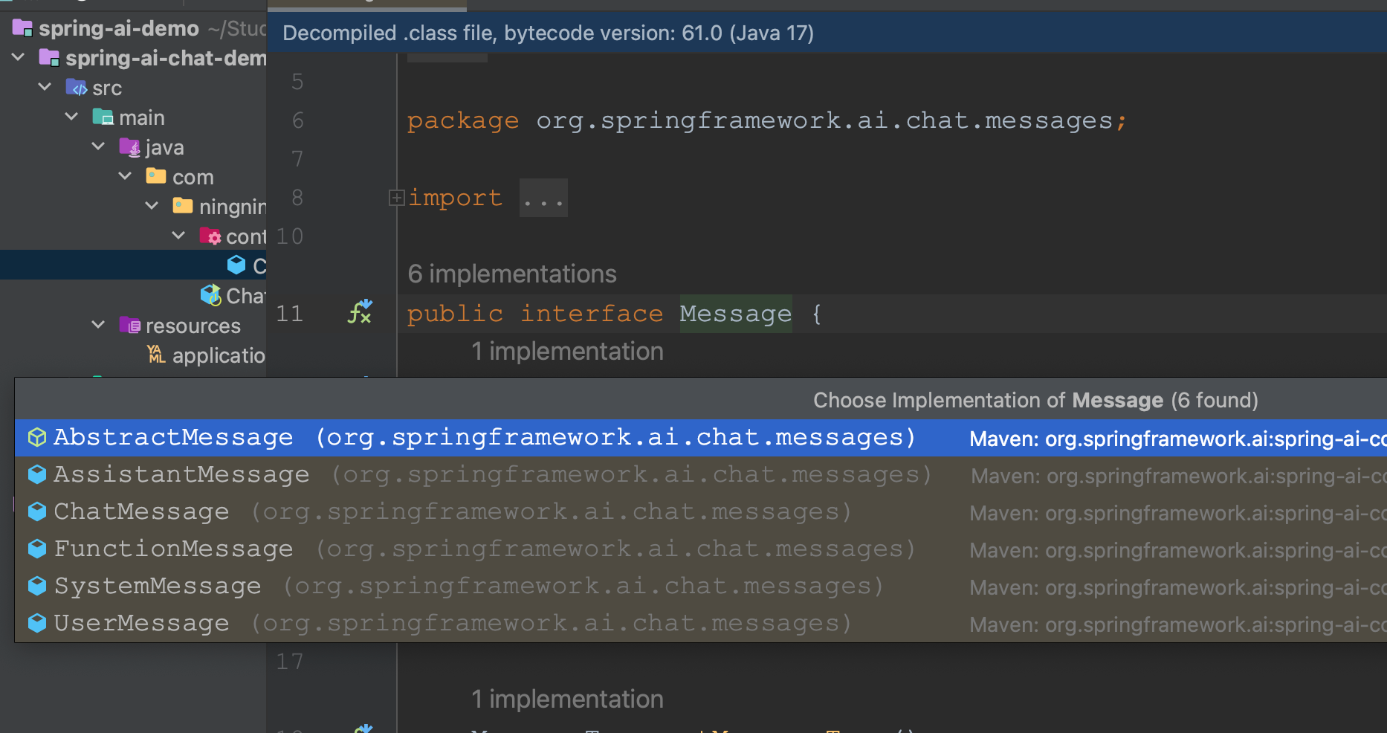
Task: Select the resources folder
Action: (x=193, y=326)
